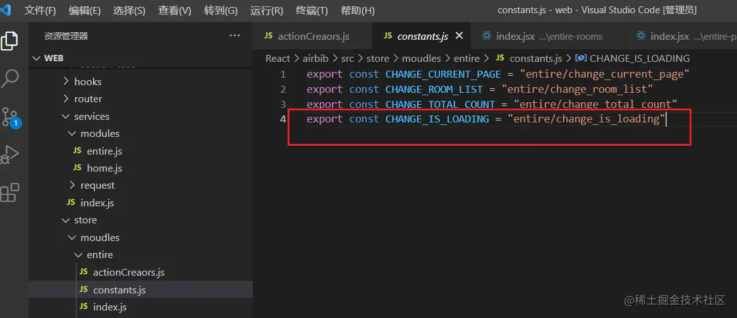
Task: Open Source Control view with badge
Action: [x=10, y=117]
